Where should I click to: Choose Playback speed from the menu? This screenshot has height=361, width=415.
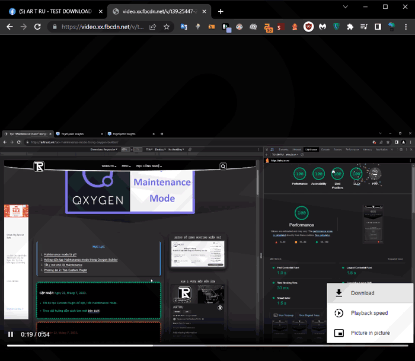point(370,313)
